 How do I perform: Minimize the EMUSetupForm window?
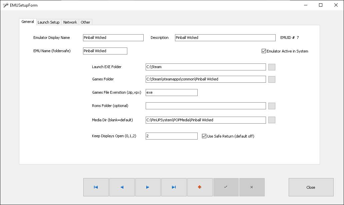tap(306, 5)
